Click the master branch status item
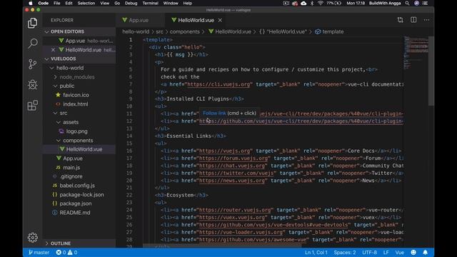Screen dimensions: 457x257 click(x=39, y=252)
